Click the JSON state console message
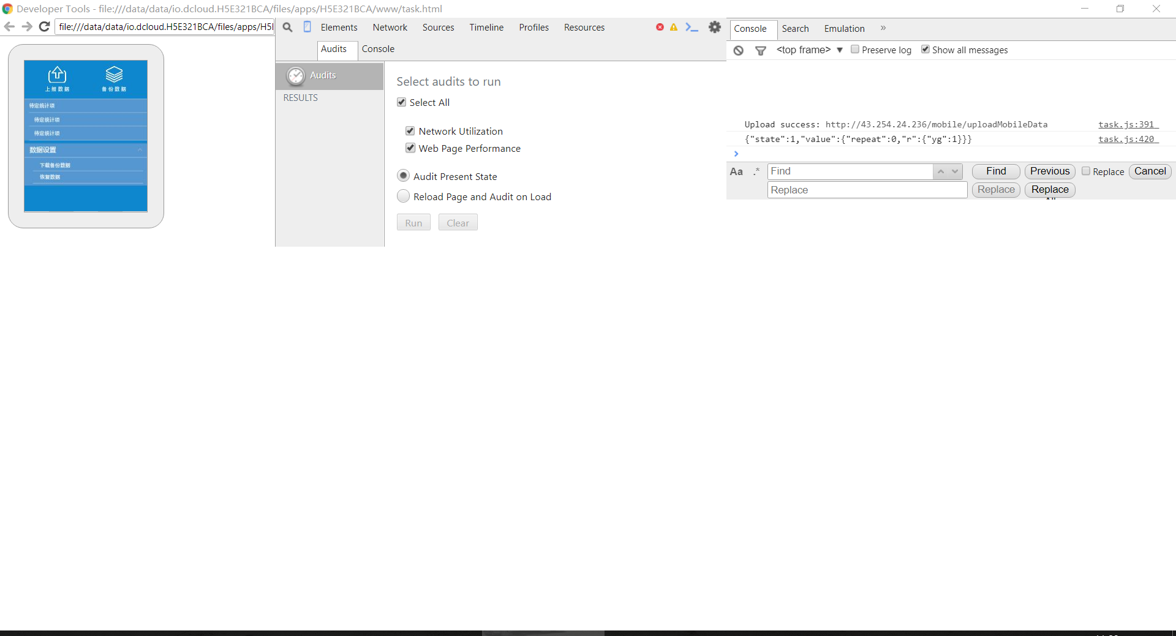1176x636 pixels. click(x=858, y=139)
